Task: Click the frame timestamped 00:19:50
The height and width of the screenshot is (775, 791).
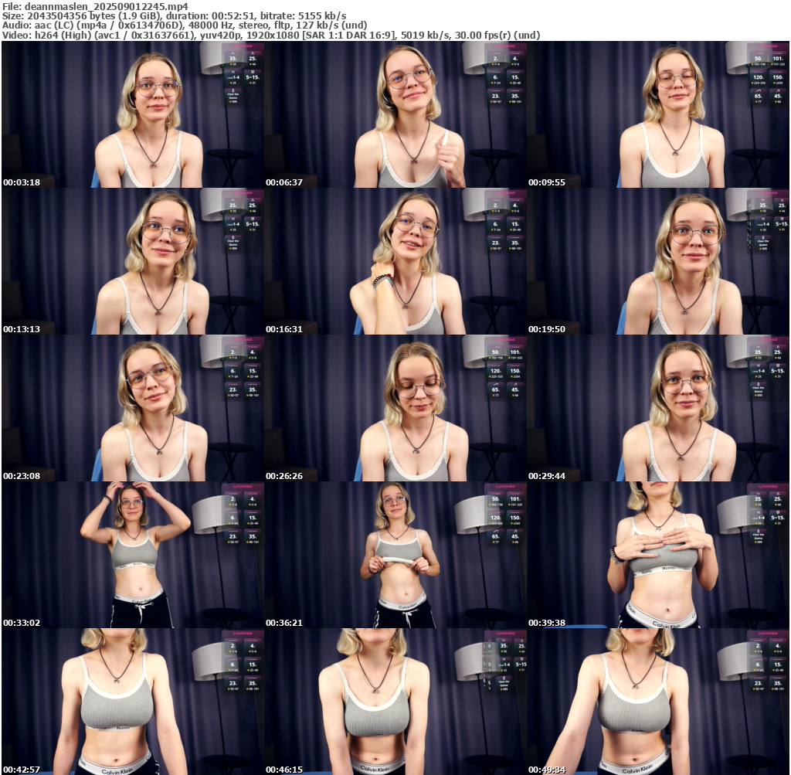Action: [x=658, y=261]
